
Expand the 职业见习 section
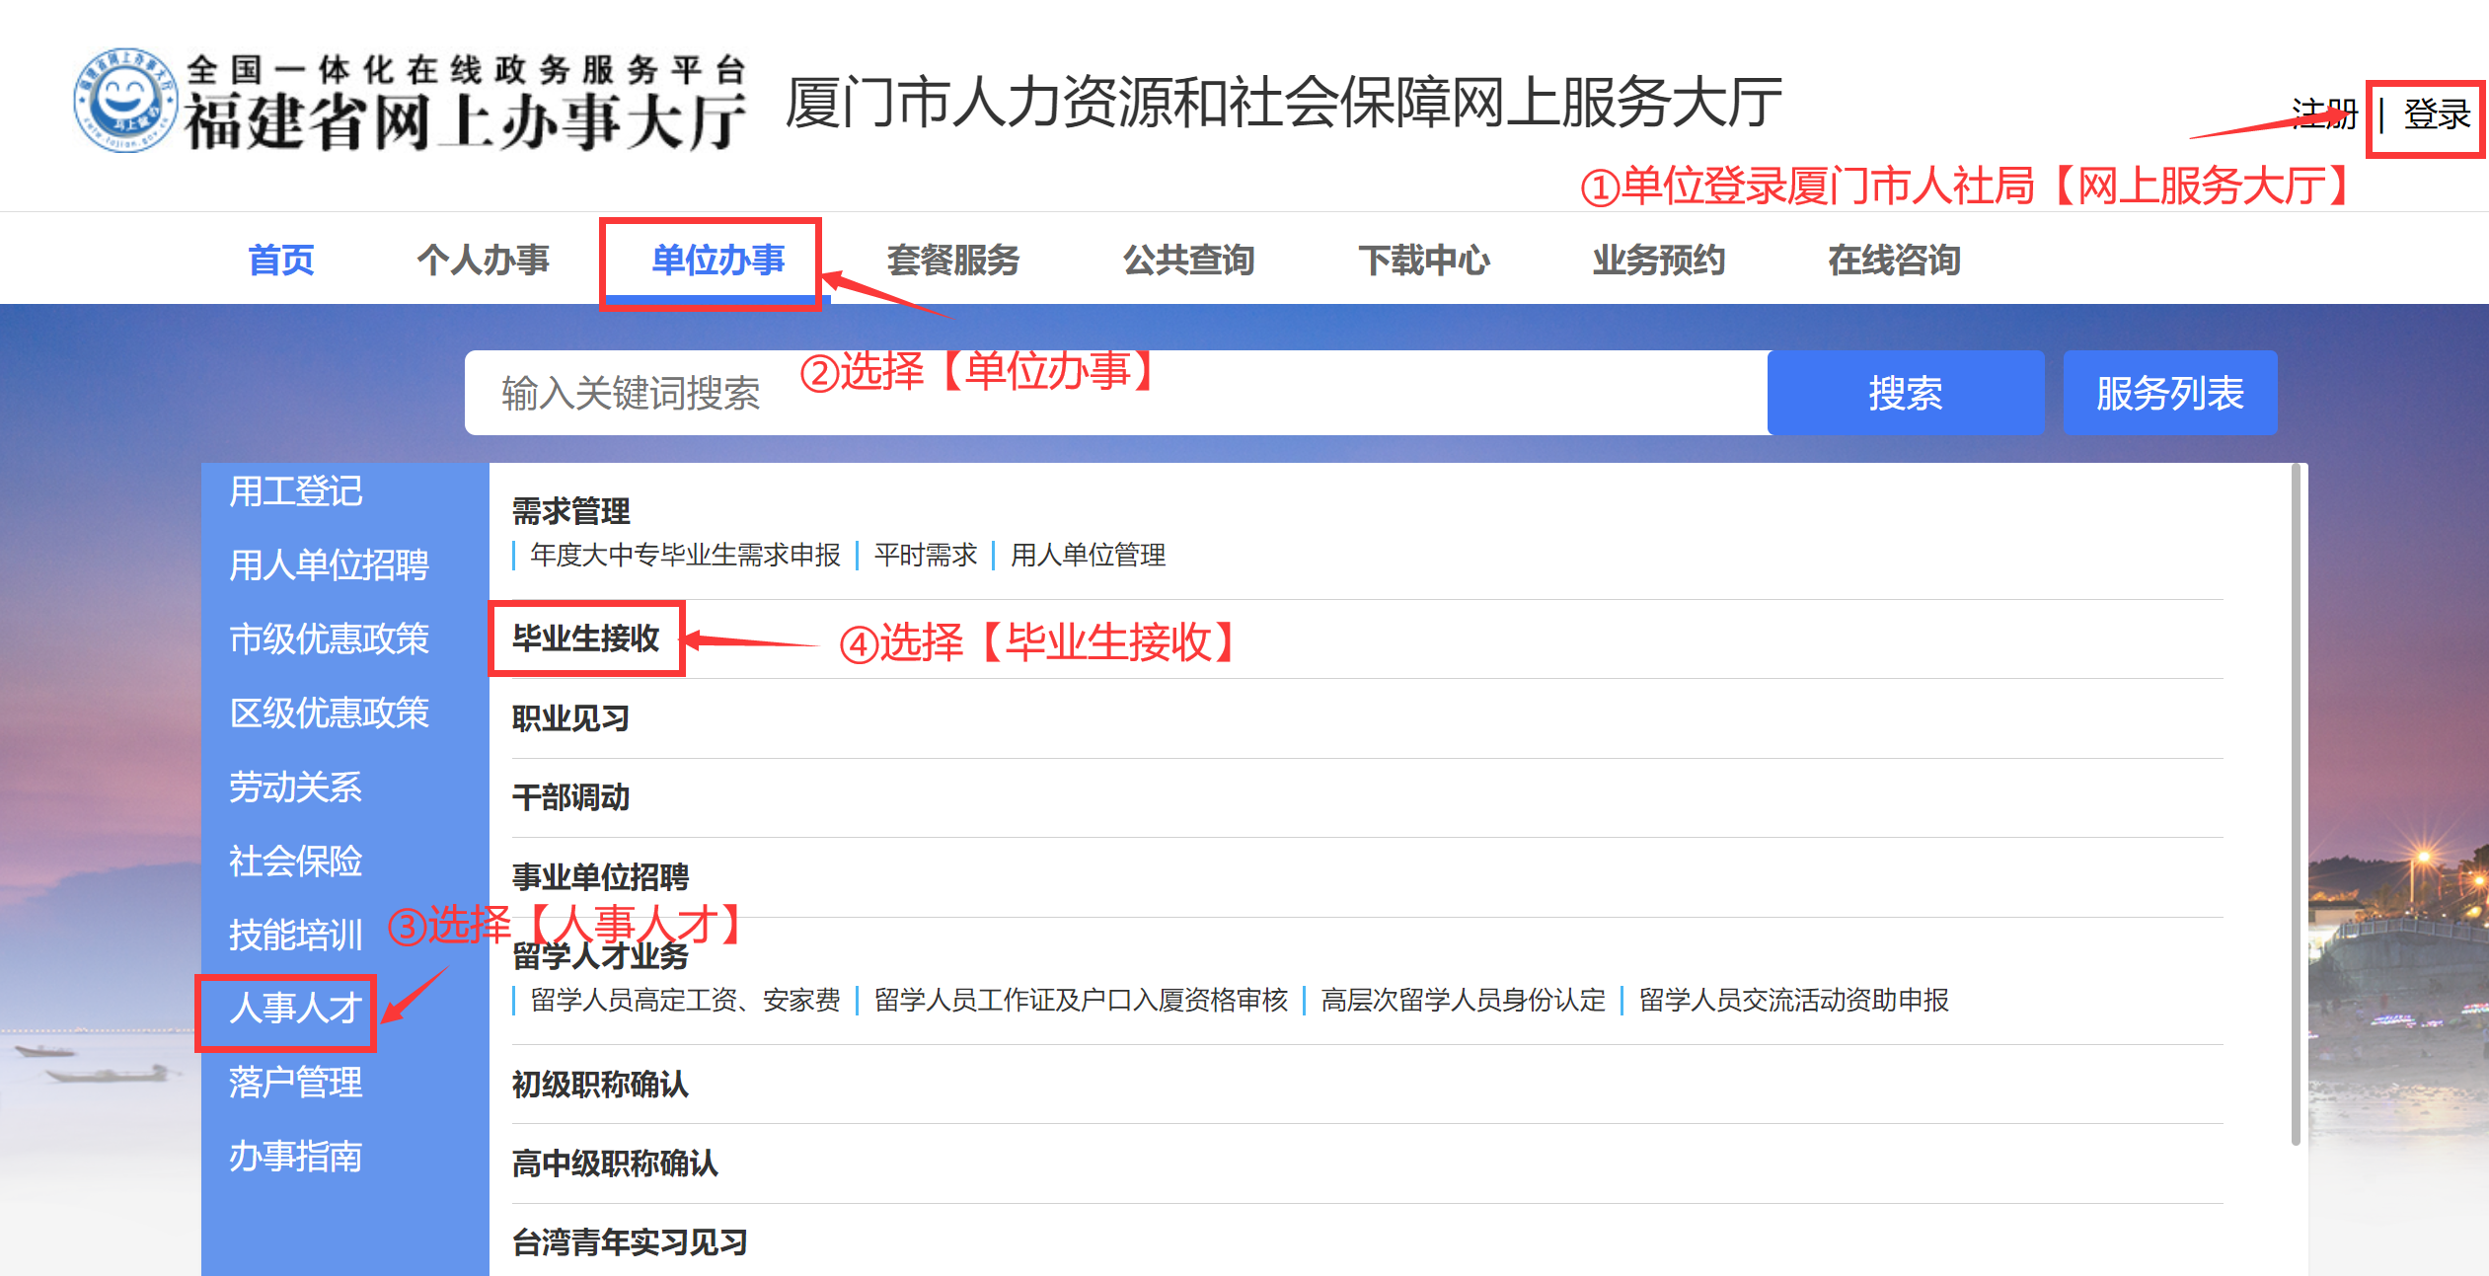(570, 718)
